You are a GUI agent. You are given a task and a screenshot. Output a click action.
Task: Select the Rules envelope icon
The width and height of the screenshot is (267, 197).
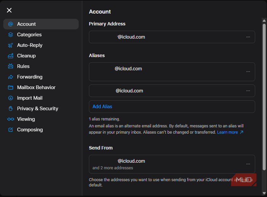coord(10,66)
